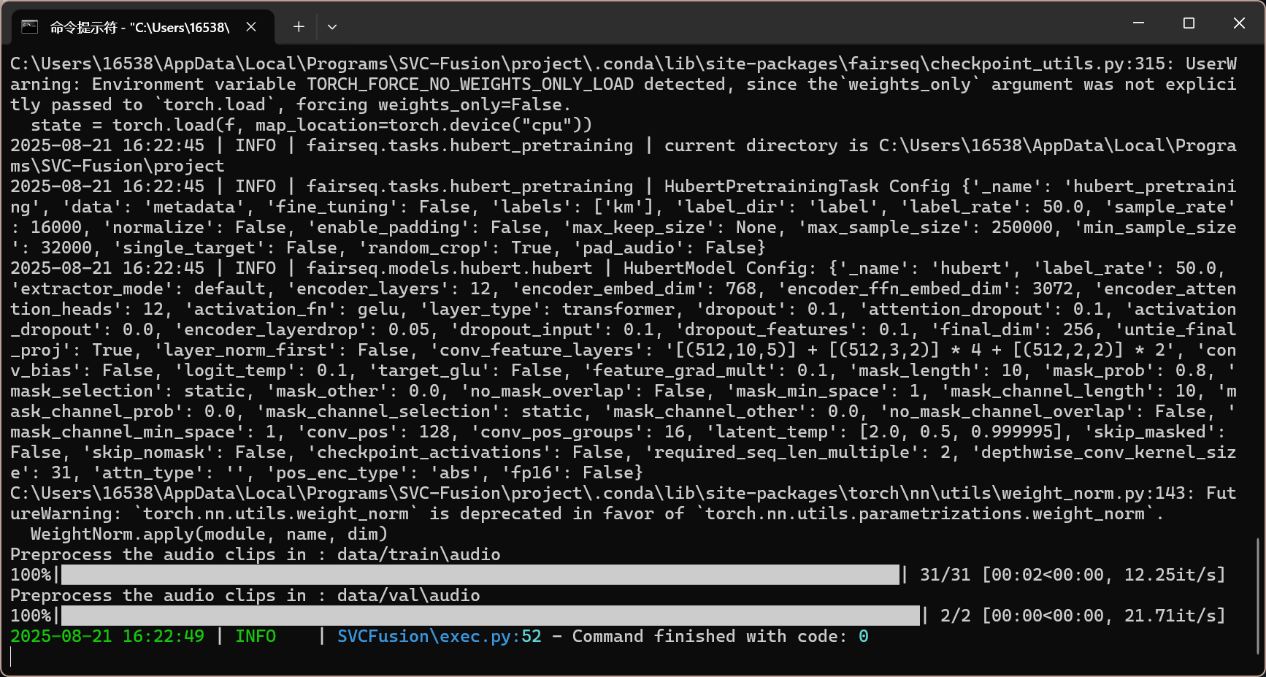The height and width of the screenshot is (677, 1266).
Task: Maximize the terminal window
Action: point(1189,23)
